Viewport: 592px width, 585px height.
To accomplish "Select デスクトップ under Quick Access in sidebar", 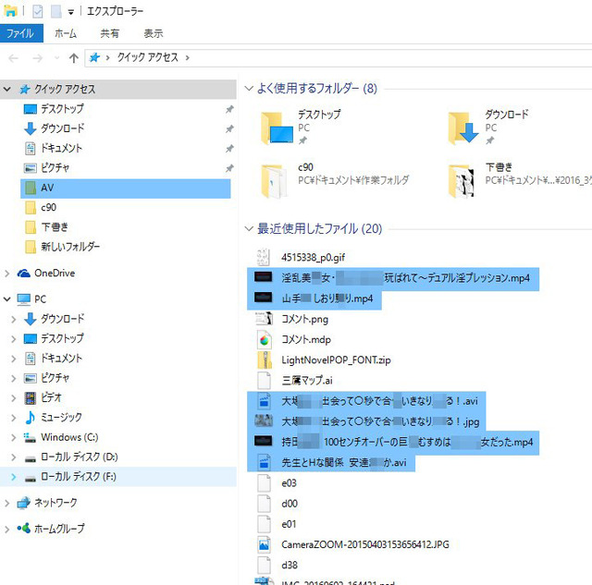I will 62,109.
